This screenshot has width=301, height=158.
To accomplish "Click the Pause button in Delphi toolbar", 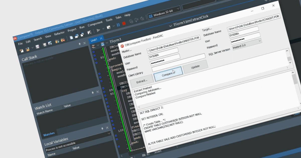I will click(x=118, y=25).
